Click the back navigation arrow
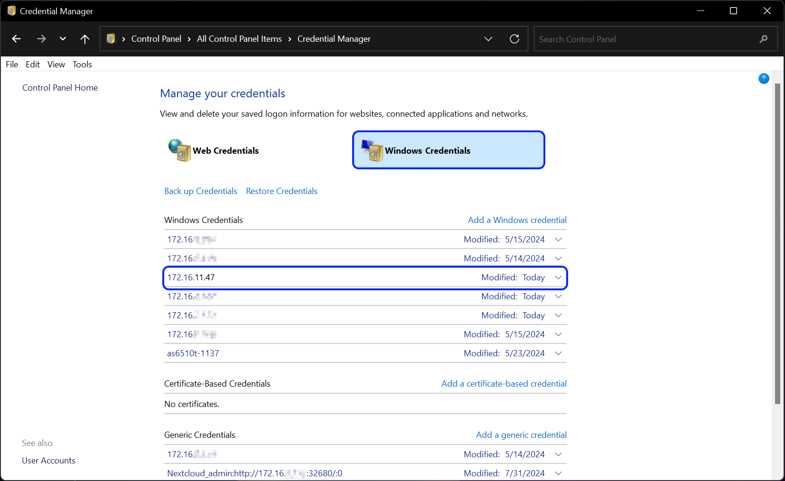785x481 pixels. click(16, 39)
